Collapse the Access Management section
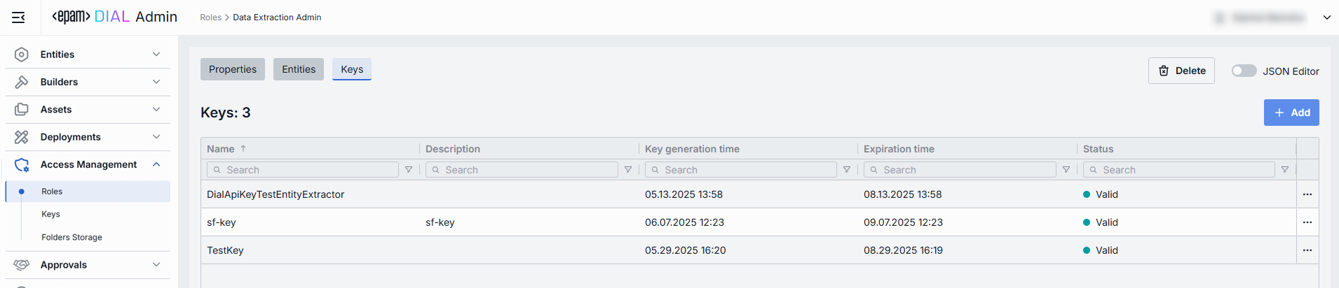Screen dimensions: 1339x288 [x=156, y=164]
